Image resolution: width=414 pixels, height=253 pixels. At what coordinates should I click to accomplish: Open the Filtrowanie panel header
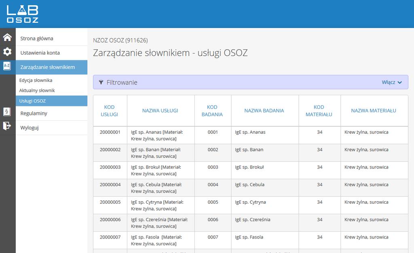pos(251,82)
